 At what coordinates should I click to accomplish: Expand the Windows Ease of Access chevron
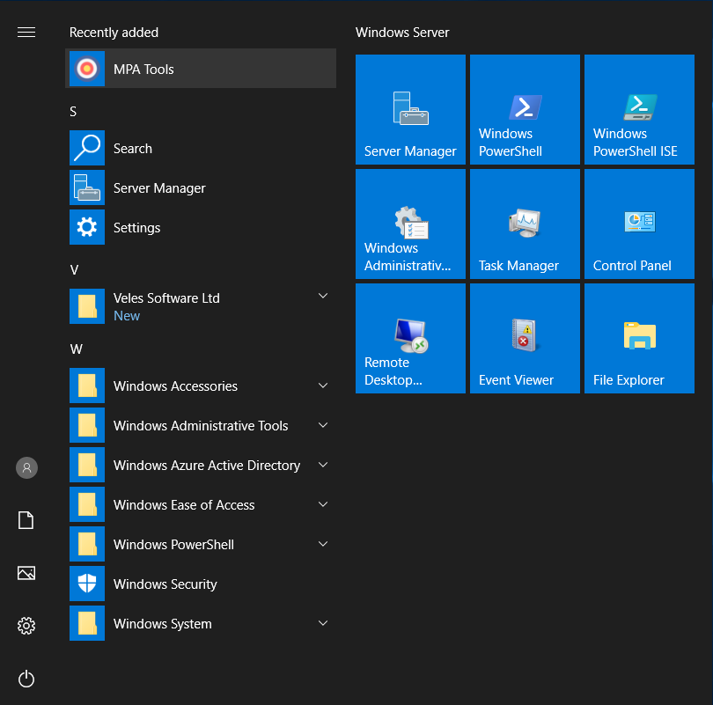[x=323, y=504]
